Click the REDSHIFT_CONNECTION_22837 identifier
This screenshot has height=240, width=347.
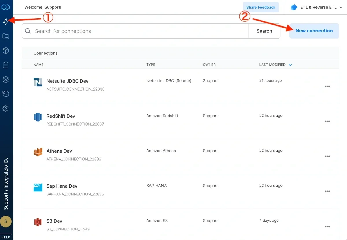(75, 124)
